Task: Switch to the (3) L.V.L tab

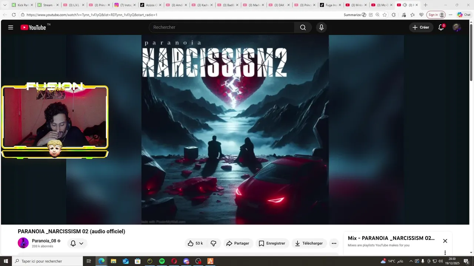Action: [73, 5]
